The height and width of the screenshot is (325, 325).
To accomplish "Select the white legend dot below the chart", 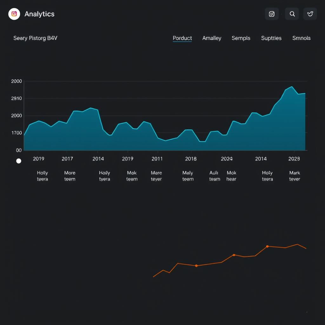I will 19,161.
